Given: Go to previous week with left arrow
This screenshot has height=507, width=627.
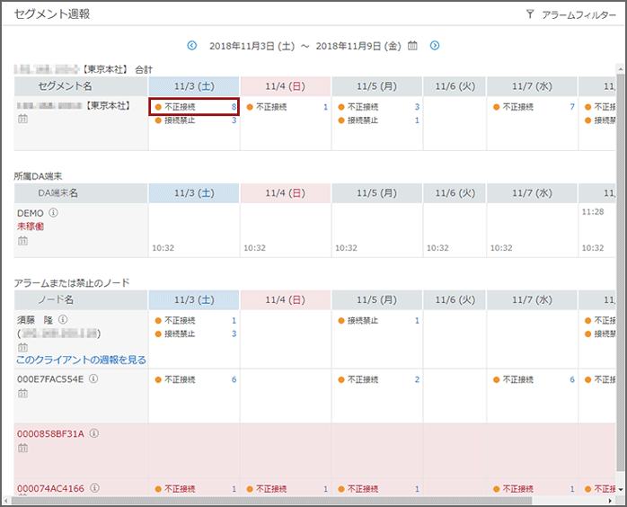Looking at the screenshot, I should [x=191, y=45].
